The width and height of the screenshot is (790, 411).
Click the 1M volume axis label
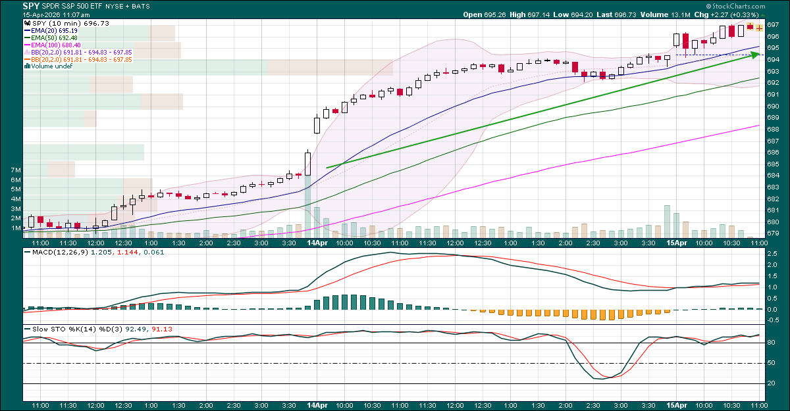(16, 228)
